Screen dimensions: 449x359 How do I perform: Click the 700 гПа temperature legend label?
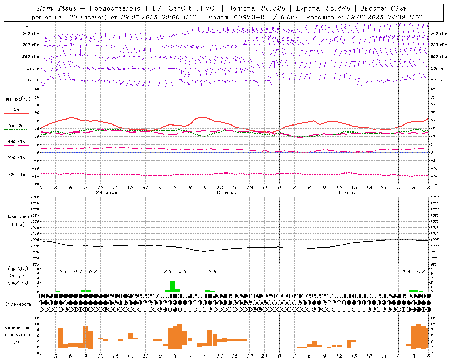tap(16, 158)
